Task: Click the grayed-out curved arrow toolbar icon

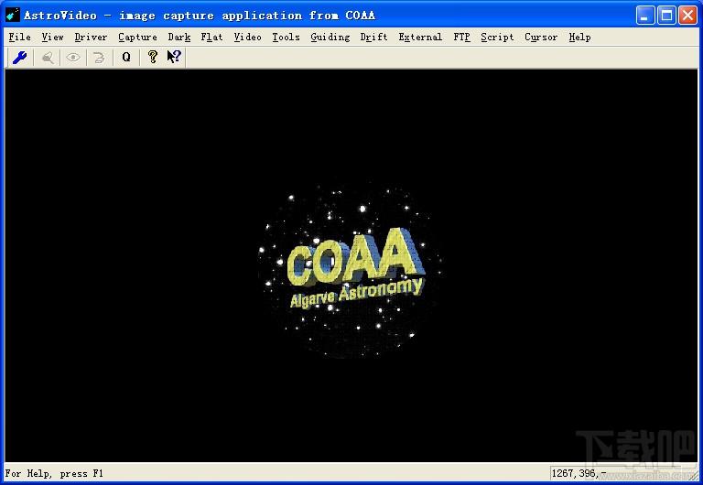Action: point(99,58)
